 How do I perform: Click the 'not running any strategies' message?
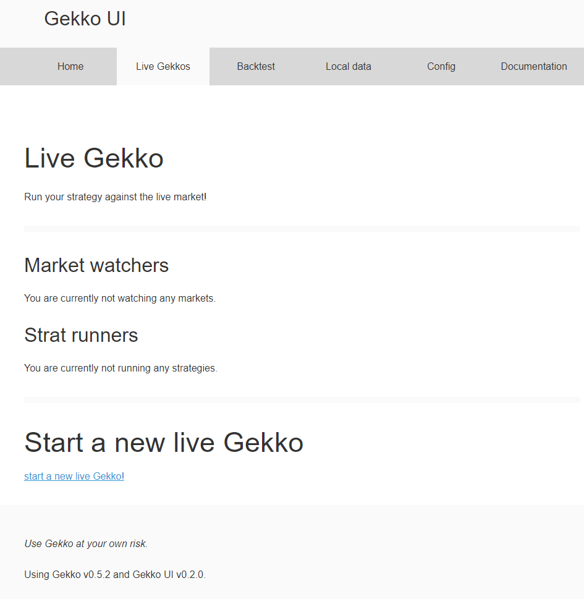pyautogui.click(x=121, y=368)
